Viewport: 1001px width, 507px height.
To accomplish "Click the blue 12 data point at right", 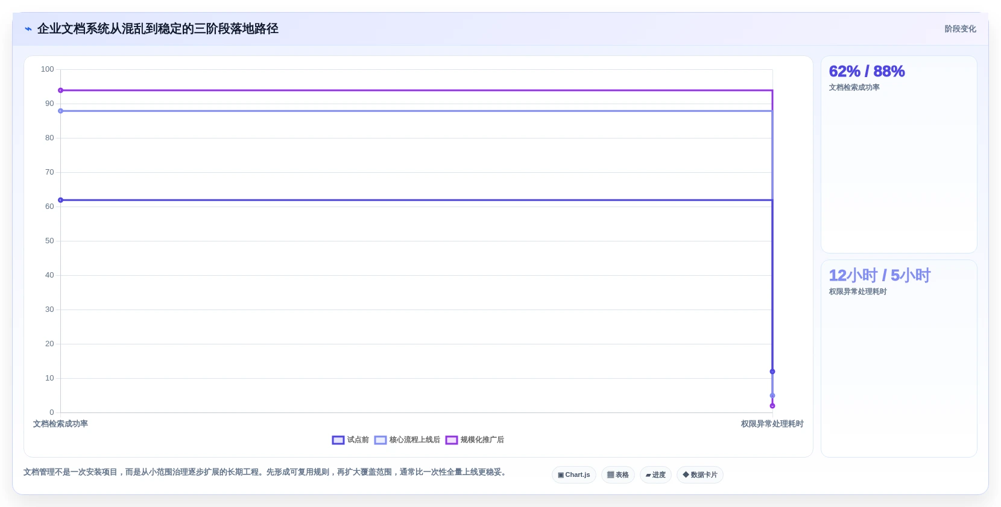I will click(772, 372).
